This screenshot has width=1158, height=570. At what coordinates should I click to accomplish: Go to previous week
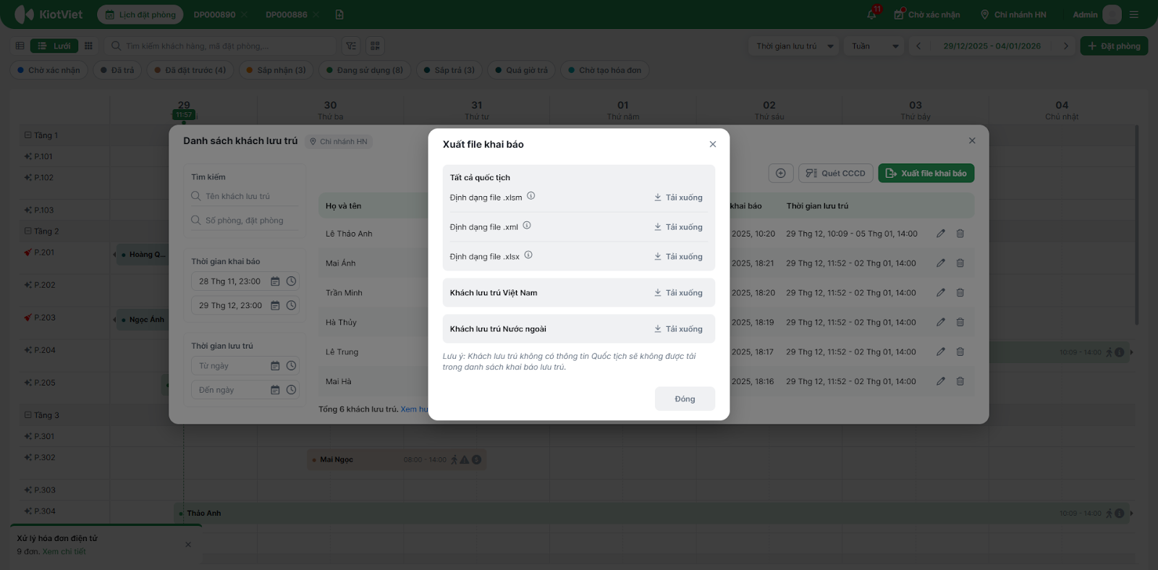pyautogui.click(x=918, y=46)
